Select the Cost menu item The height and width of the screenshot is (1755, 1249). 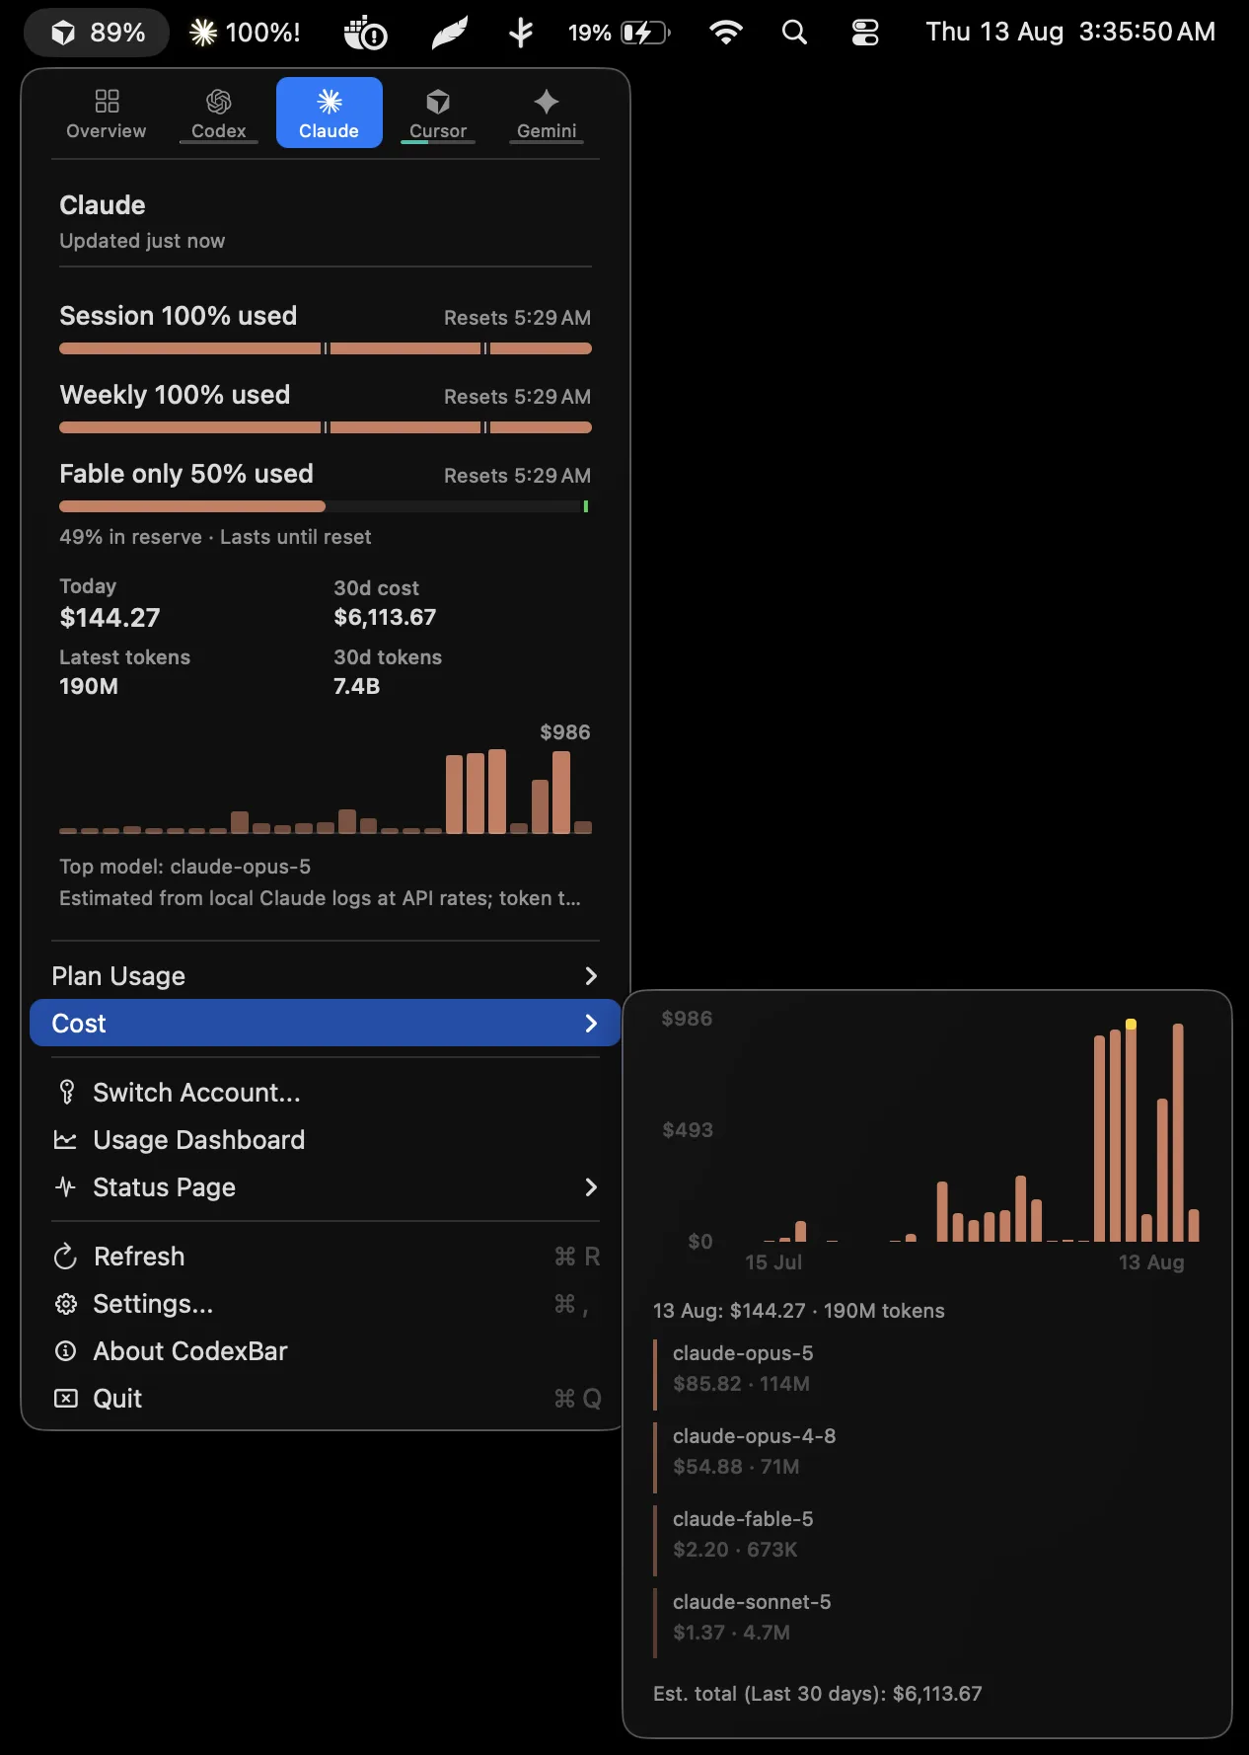pyautogui.click(x=325, y=1023)
